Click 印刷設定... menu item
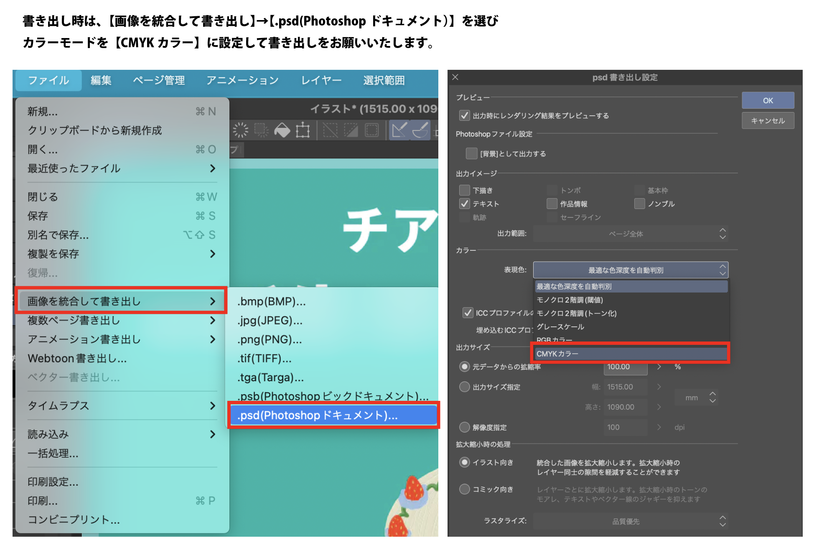 click(x=122, y=482)
